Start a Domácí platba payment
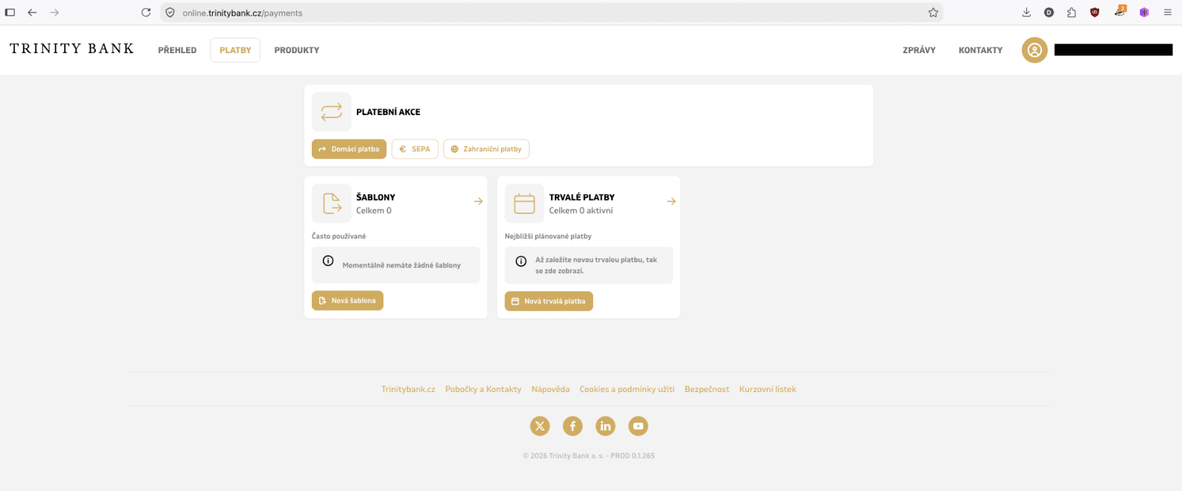 [349, 149]
